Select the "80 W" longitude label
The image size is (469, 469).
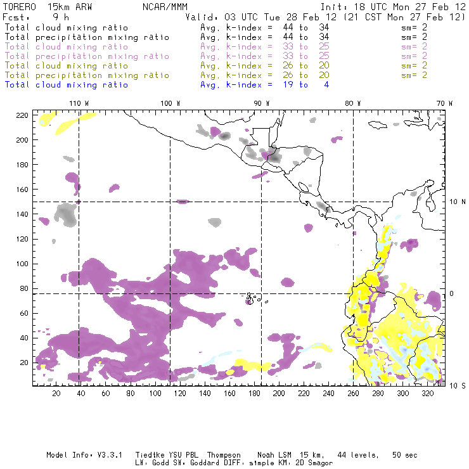pyautogui.click(x=353, y=103)
